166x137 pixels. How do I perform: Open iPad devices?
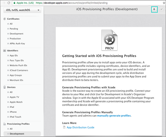pos(12,107)
